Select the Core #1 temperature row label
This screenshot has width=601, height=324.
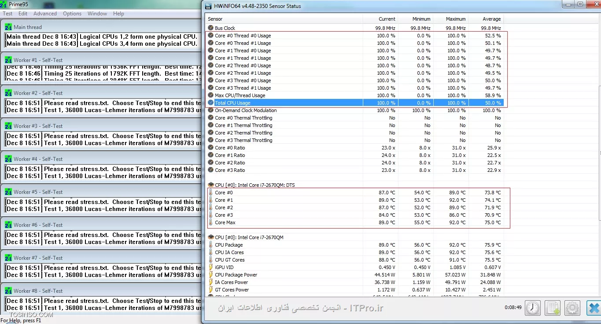coord(224,200)
